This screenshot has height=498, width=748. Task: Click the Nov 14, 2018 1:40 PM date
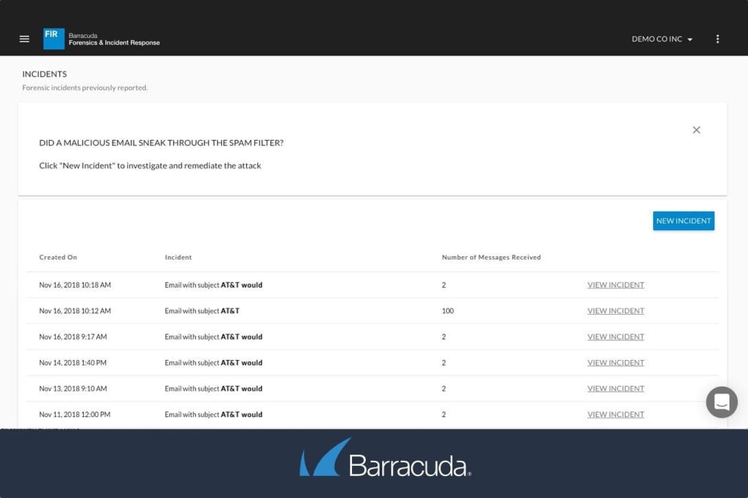point(73,362)
